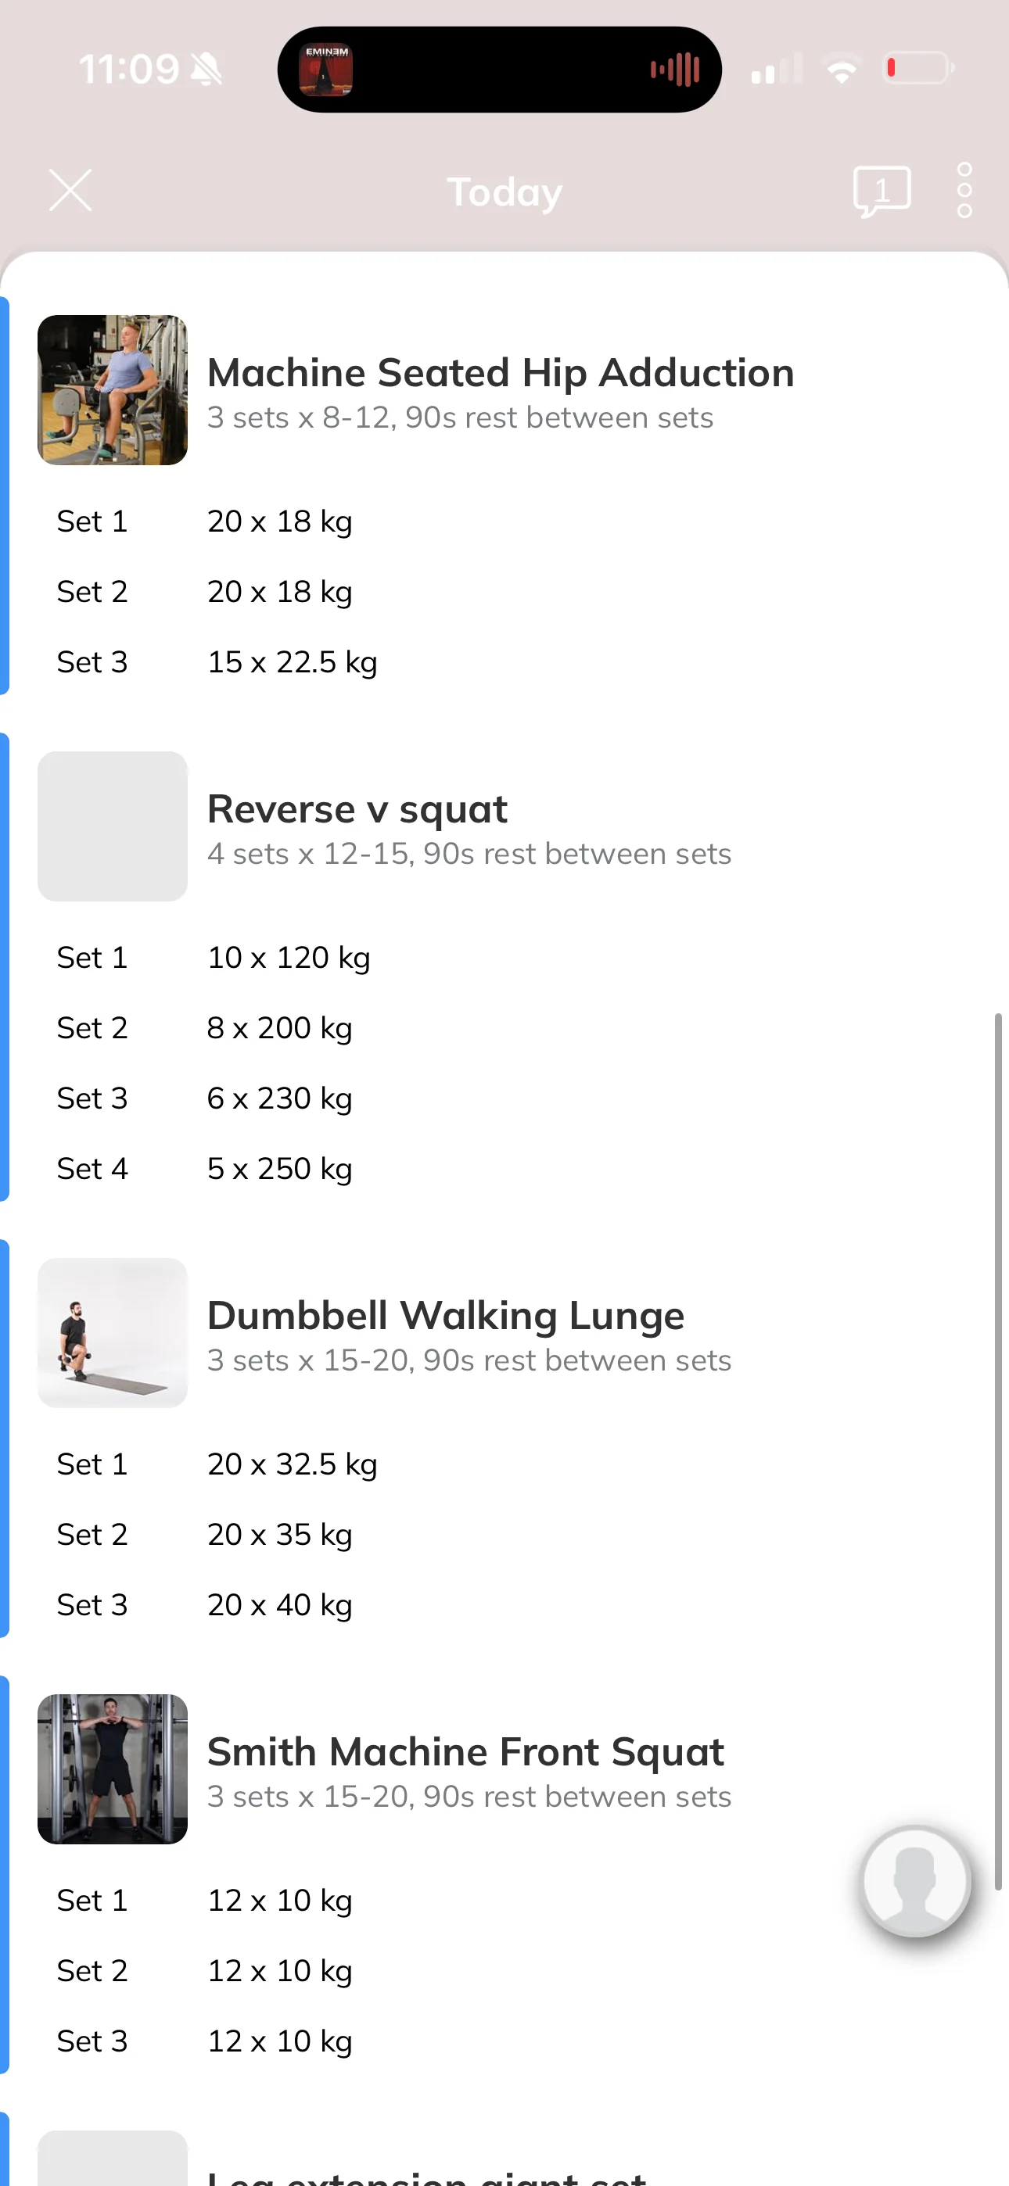This screenshot has width=1009, height=2186.
Task: Select Smith Machine Front Squat title
Action: 465,1751
